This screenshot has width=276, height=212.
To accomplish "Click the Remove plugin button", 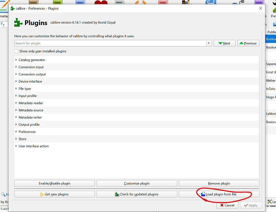I will 219,184.
